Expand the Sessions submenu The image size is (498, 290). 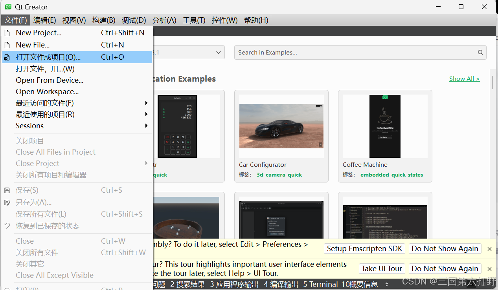point(77,126)
